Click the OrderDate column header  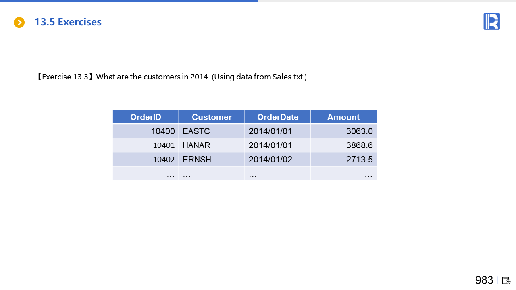[x=278, y=117]
